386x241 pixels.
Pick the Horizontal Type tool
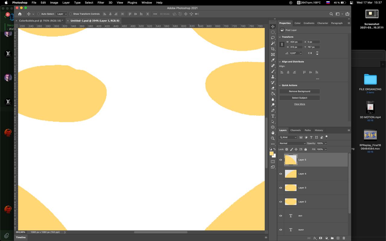coord(273,116)
